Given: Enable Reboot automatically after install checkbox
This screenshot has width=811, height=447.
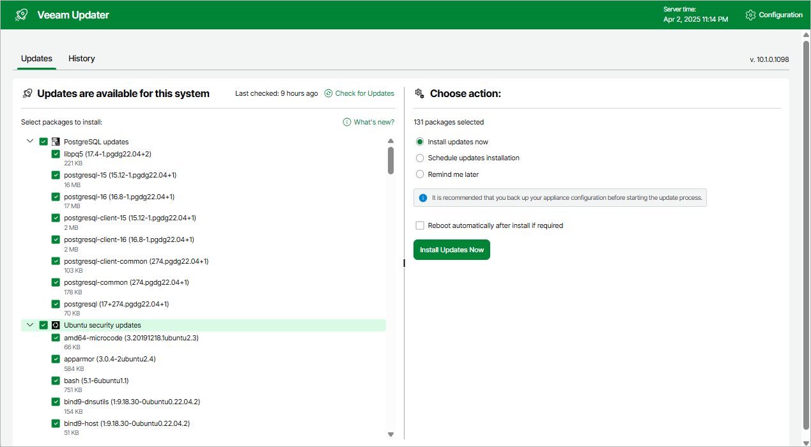Looking at the screenshot, I should click(x=420, y=225).
